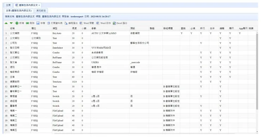
Task: Close the 內部公文 document tab
Action: pos(39,5)
